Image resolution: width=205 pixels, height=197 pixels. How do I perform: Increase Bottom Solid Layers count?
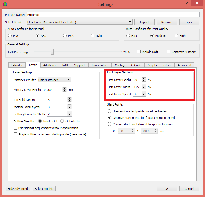pyautogui.click(x=69, y=106)
